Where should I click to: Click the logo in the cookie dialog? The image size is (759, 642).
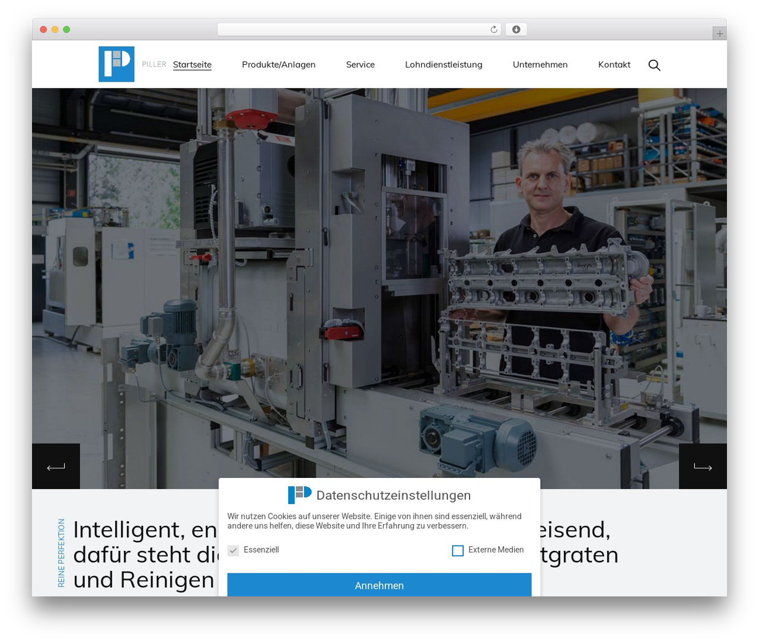(x=299, y=495)
